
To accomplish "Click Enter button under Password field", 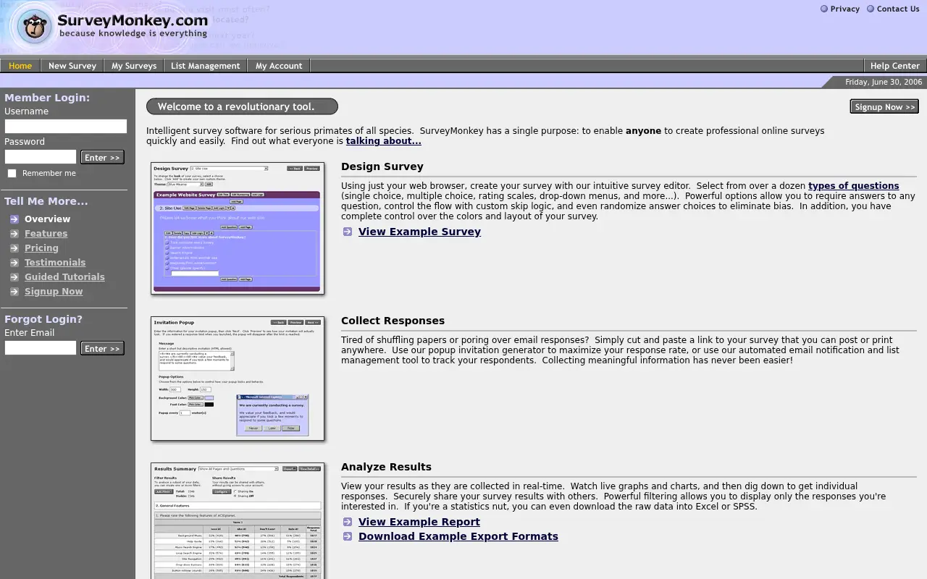I will pos(102,157).
